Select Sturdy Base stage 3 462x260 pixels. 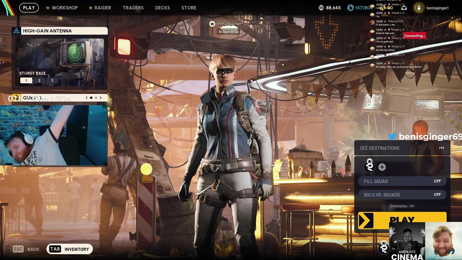52,81
